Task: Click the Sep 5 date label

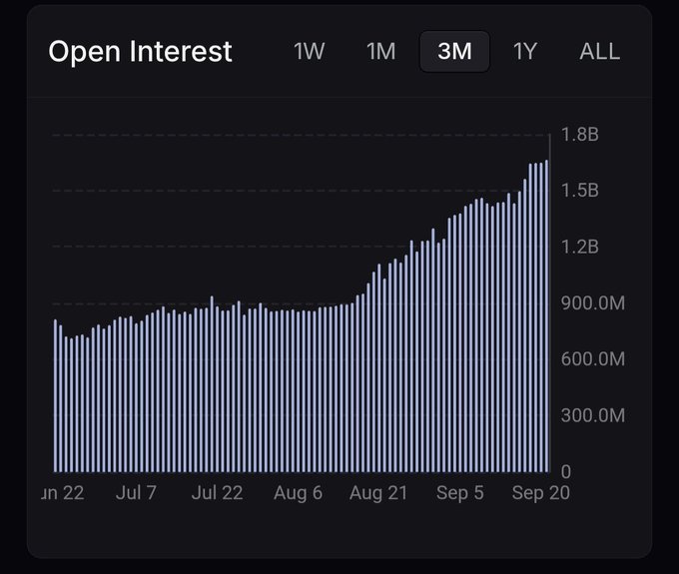Action: (460, 493)
